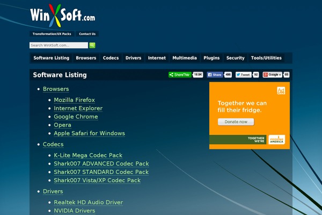Tweet this page via Twitter button
Image resolution: width=322 pixels, height=215 pixels.
click(x=243, y=75)
